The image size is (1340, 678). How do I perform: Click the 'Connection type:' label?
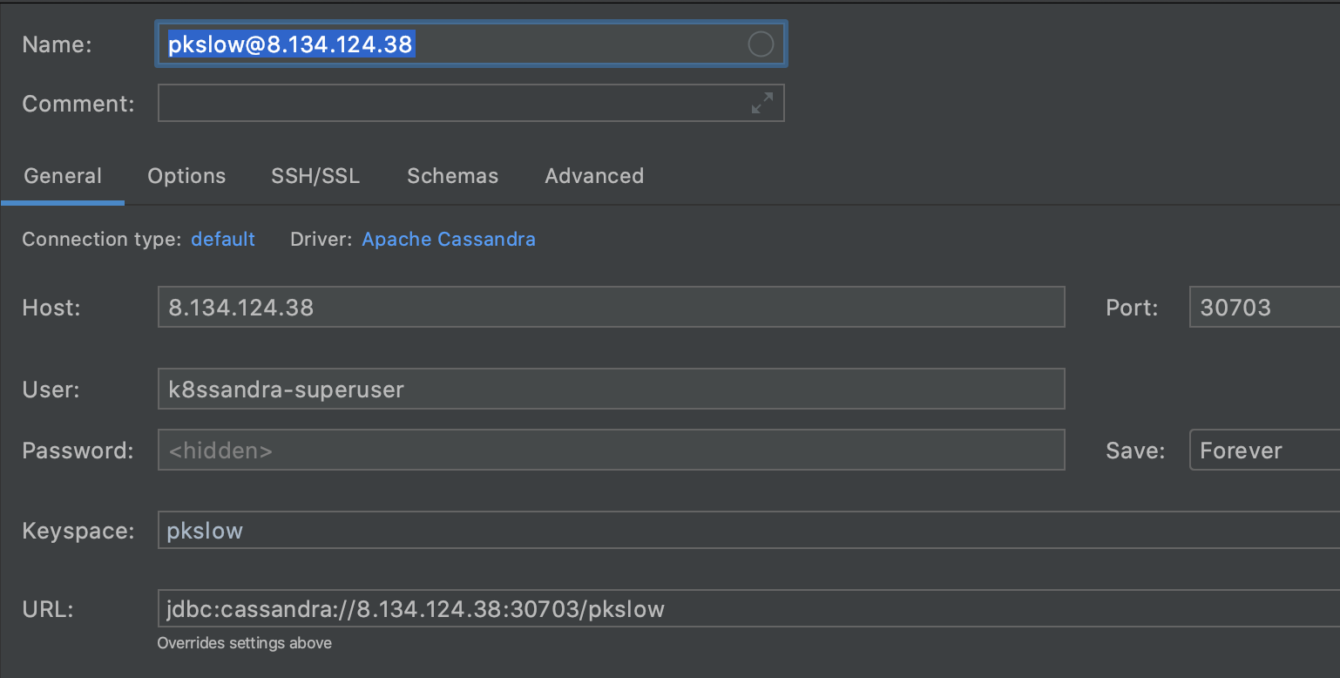(x=102, y=239)
